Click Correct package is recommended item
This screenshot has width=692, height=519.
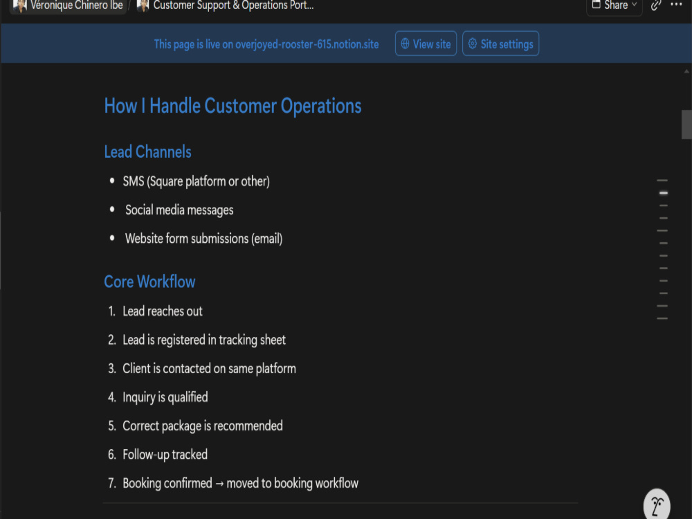[203, 426]
